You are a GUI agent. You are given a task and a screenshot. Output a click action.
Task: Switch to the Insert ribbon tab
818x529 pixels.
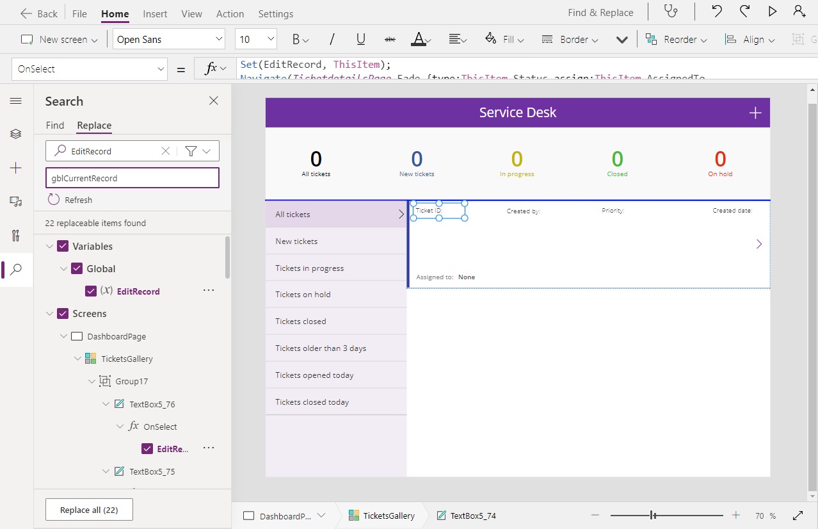click(154, 13)
